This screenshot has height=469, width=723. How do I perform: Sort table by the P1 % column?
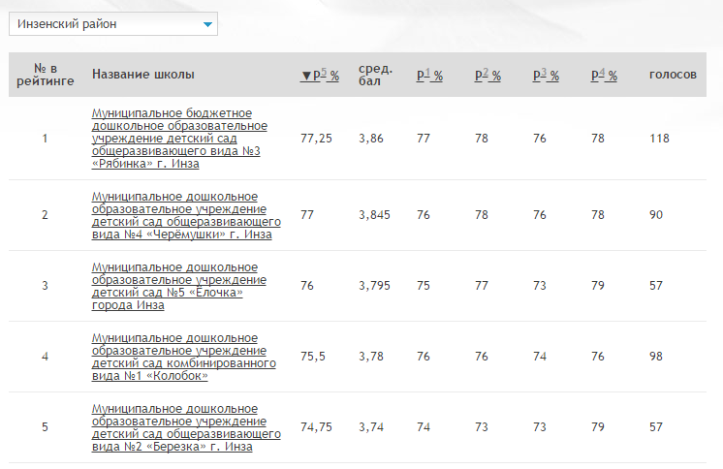tap(429, 75)
